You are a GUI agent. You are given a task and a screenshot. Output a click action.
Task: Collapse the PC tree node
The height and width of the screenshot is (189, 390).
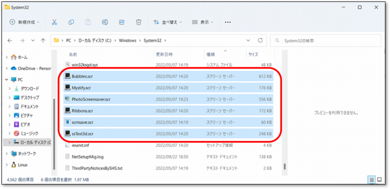point(7,80)
